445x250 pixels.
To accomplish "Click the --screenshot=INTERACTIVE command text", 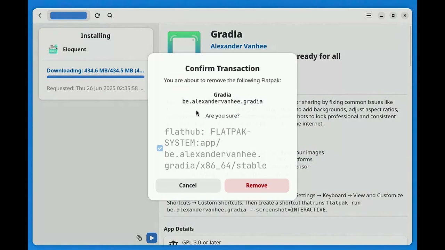I will (x=288, y=210).
